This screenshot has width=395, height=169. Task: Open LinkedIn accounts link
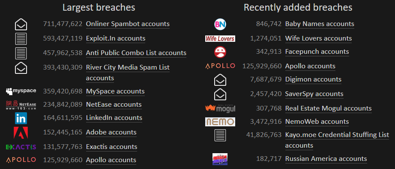(x=114, y=118)
